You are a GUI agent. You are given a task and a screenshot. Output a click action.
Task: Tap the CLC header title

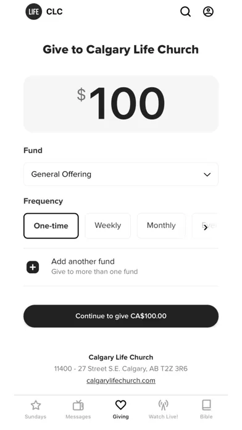coord(54,12)
